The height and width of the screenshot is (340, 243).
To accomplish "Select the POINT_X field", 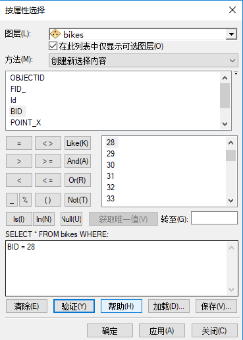I will point(26,123).
